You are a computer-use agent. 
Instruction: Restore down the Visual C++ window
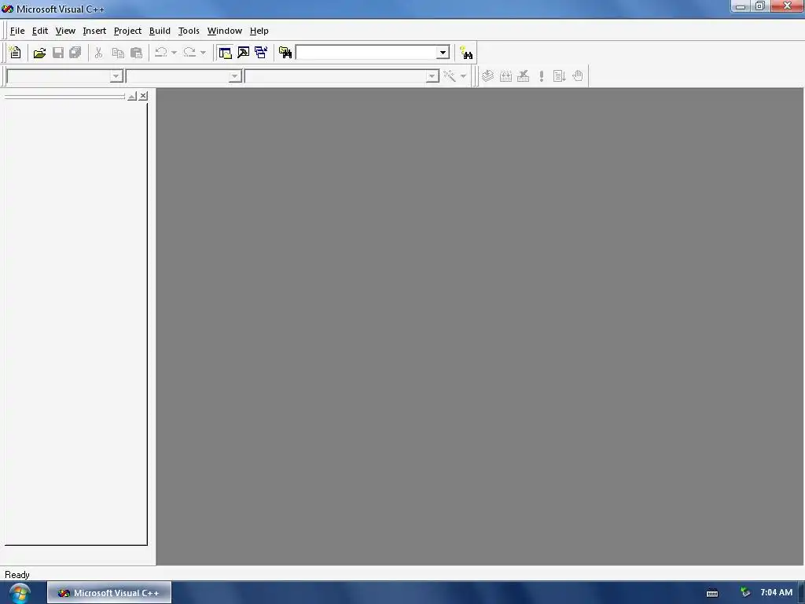click(760, 6)
